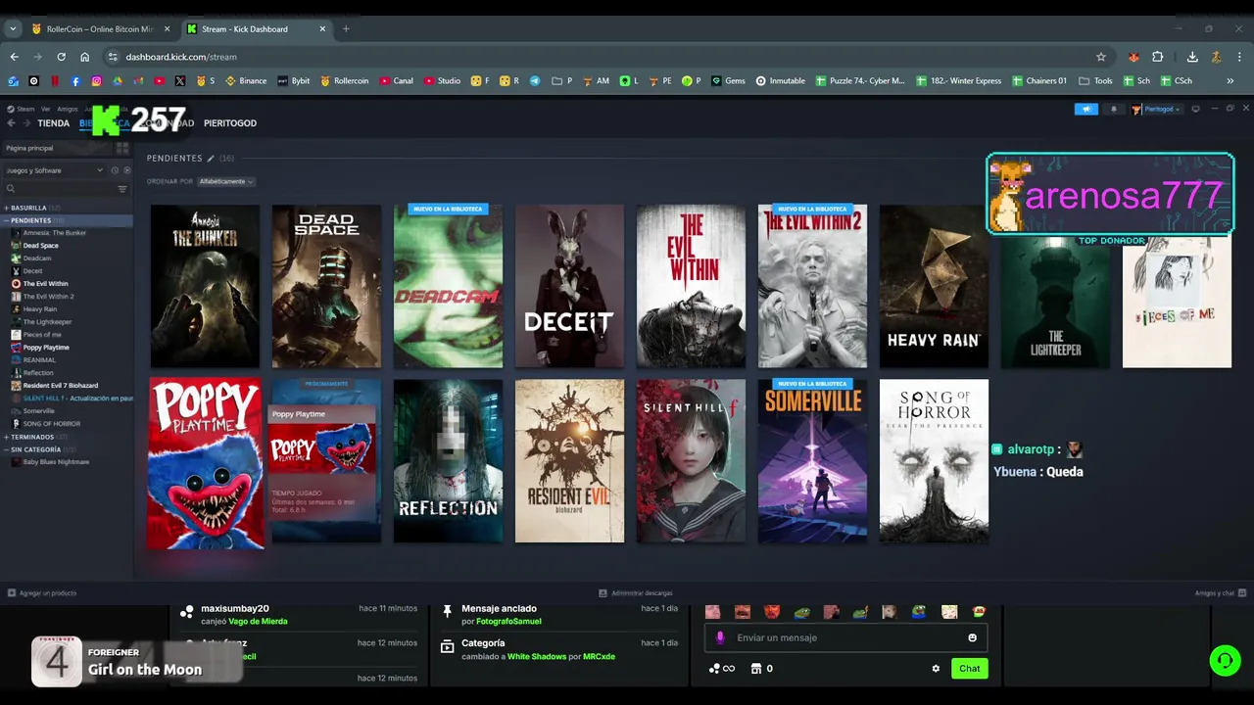Click the gift shop icon below the message field
The width and height of the screenshot is (1254, 705).
[x=756, y=669]
